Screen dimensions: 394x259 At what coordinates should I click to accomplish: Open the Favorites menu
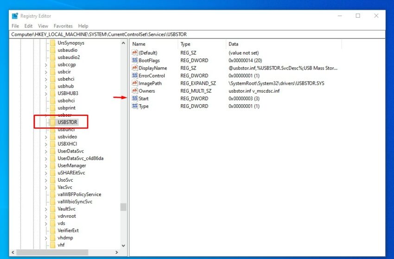[x=63, y=26]
